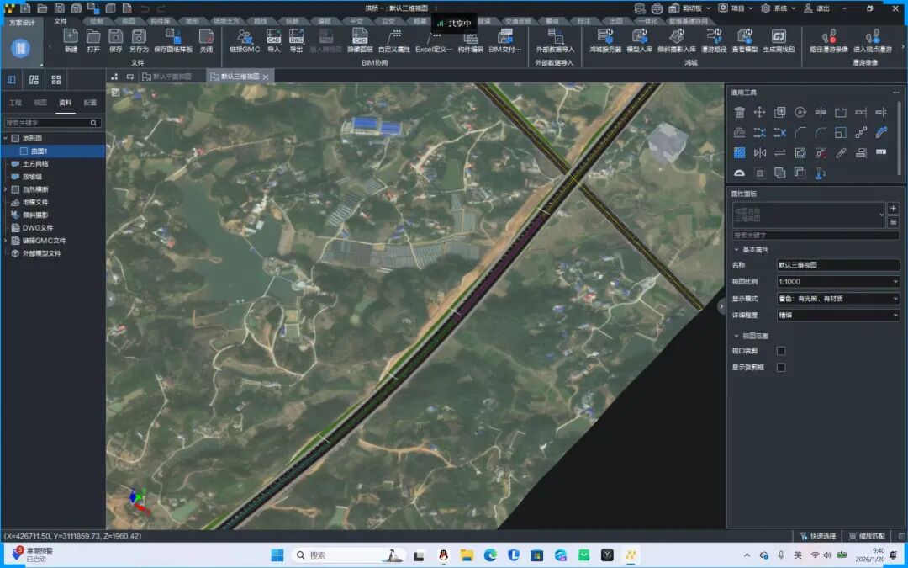Image resolution: width=908 pixels, height=568 pixels.
Task: Click the 模型入库 icon
Action: tap(640, 36)
